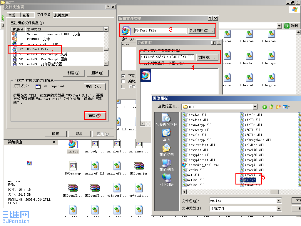Screen dimensions: 301x226
Task: Click the 文件名 nx.ico input field
Action: (243, 201)
